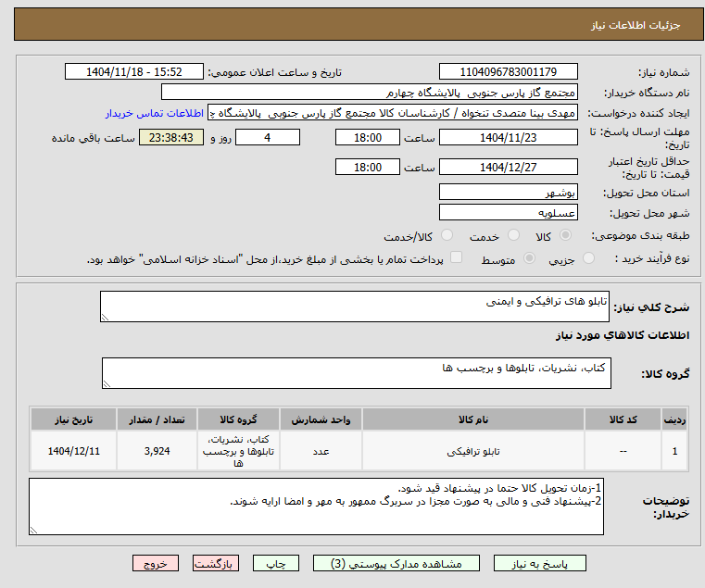Click the countdown timer 23:38:43
The height and width of the screenshot is (588, 705).
click(x=171, y=137)
